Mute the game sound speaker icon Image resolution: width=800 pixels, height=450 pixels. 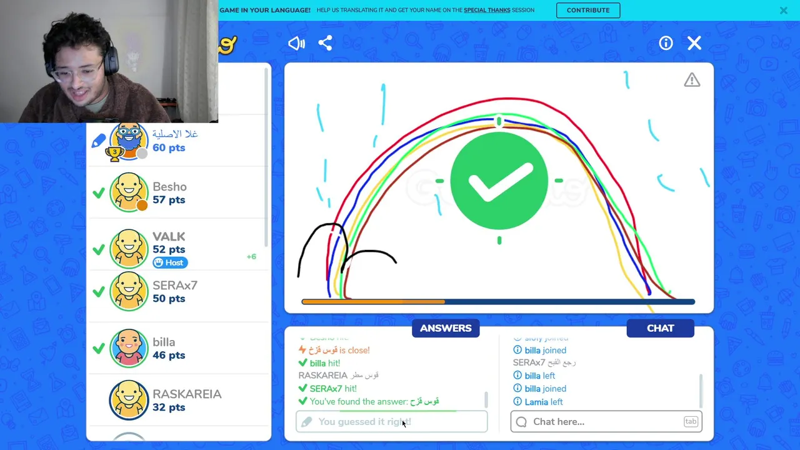pos(296,43)
